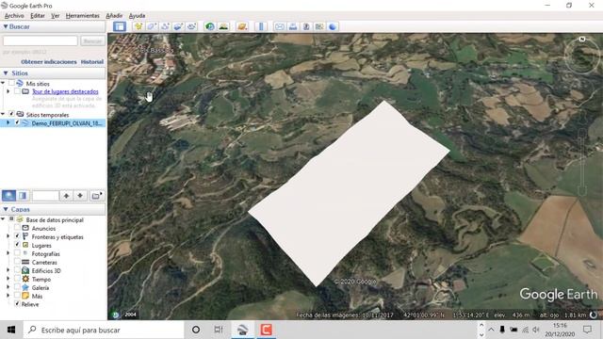This screenshot has height=339, width=603.
Task: Select the Add polygon tool
Action: coord(152,26)
